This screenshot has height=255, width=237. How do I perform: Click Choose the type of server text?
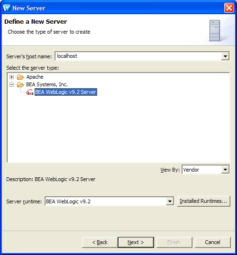pyautogui.click(x=49, y=32)
